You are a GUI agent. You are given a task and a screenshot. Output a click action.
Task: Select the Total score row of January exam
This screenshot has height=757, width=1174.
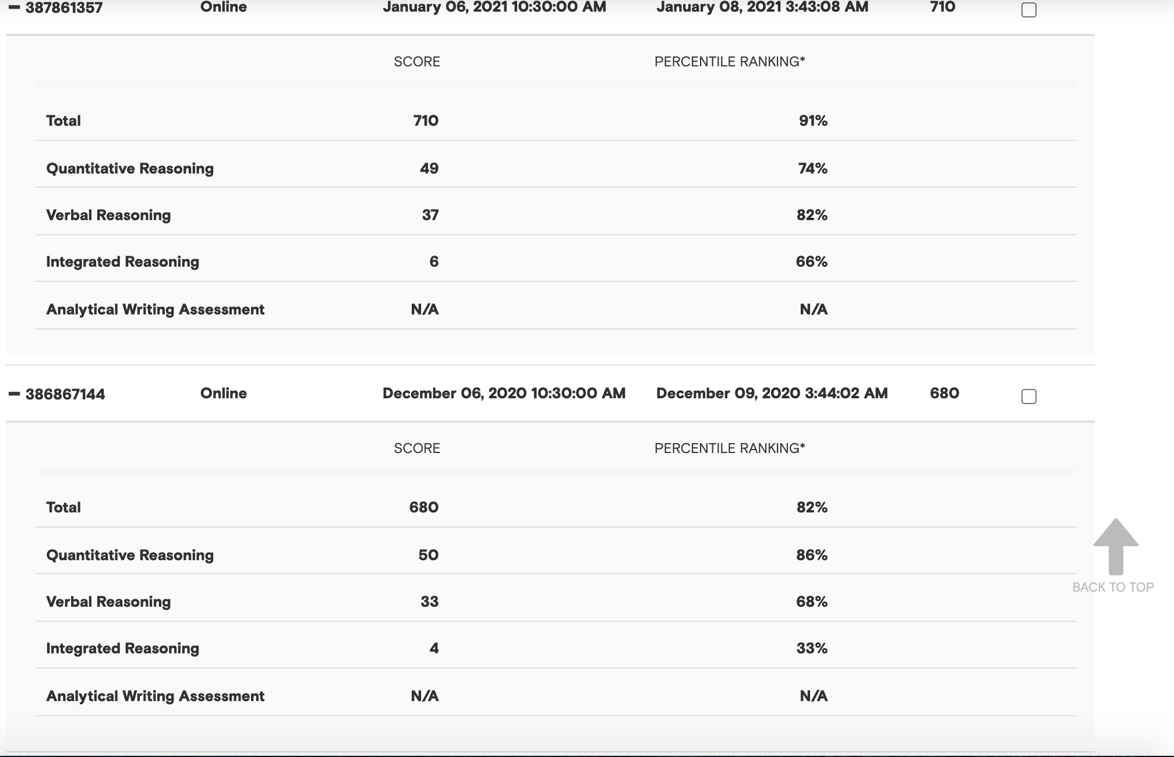coord(63,120)
